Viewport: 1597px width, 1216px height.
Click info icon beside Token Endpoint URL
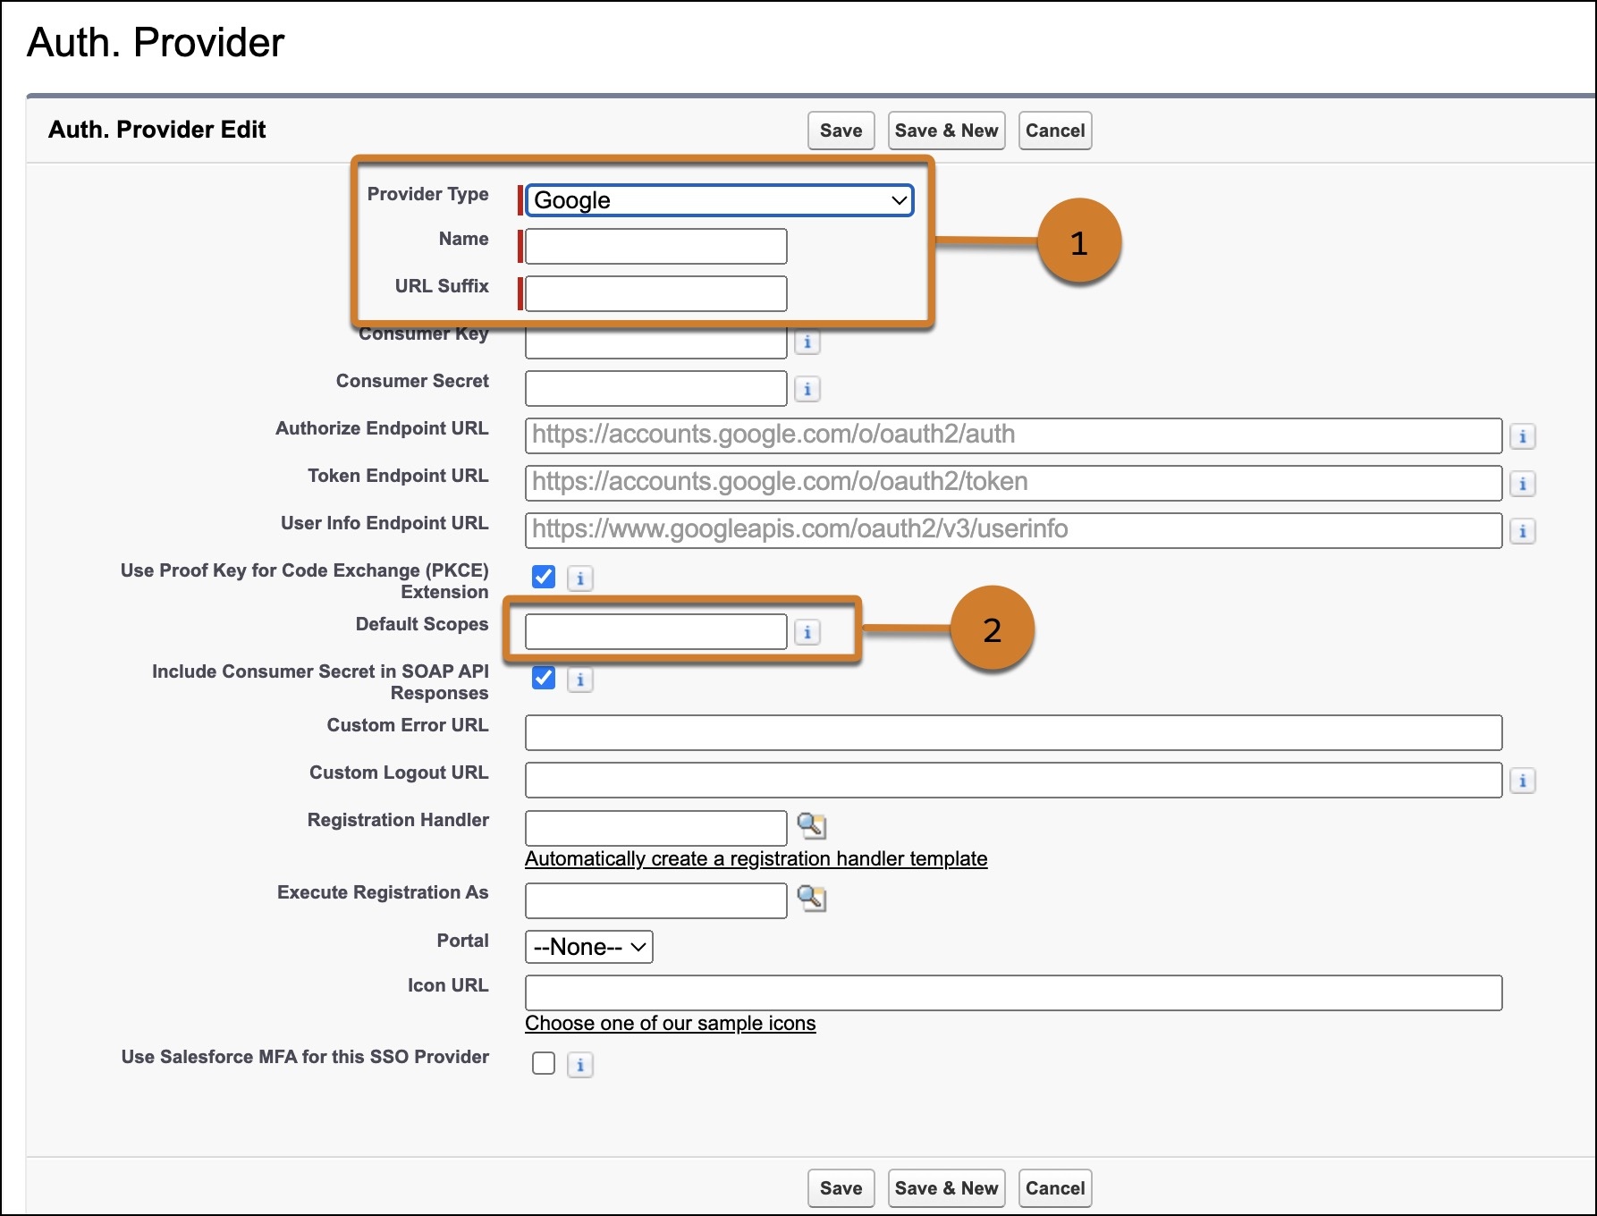[1522, 484]
